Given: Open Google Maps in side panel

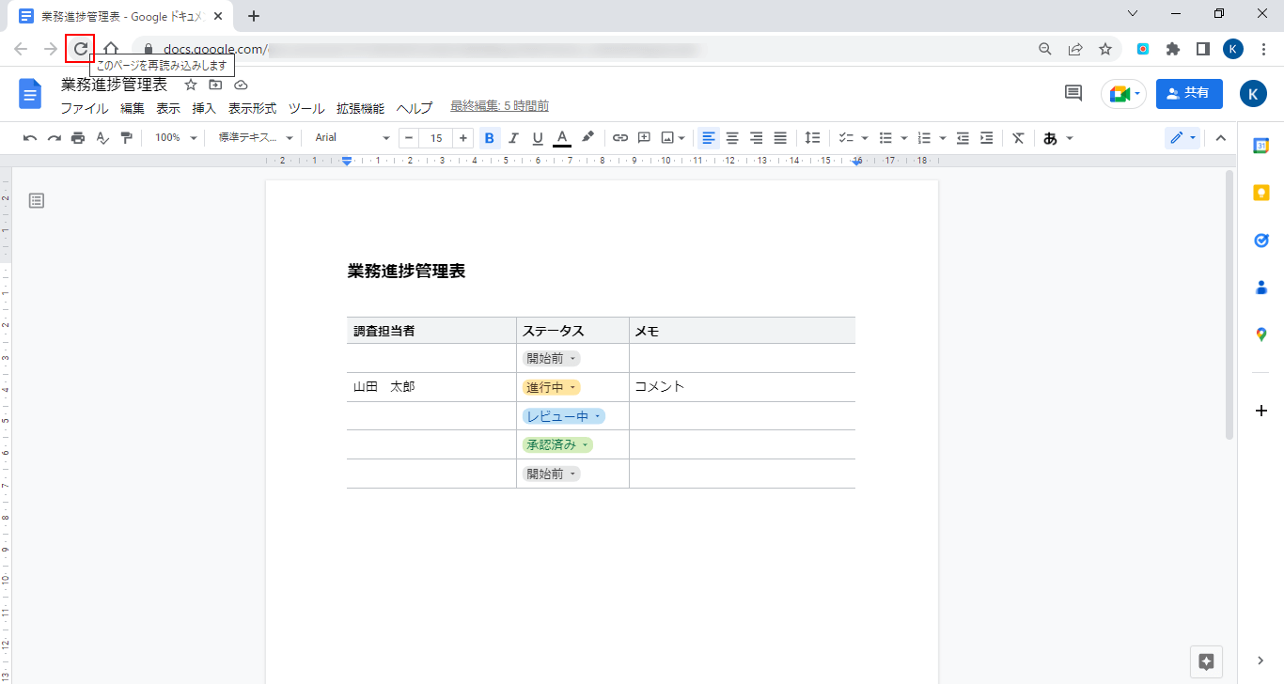Looking at the screenshot, I should pyautogui.click(x=1261, y=334).
